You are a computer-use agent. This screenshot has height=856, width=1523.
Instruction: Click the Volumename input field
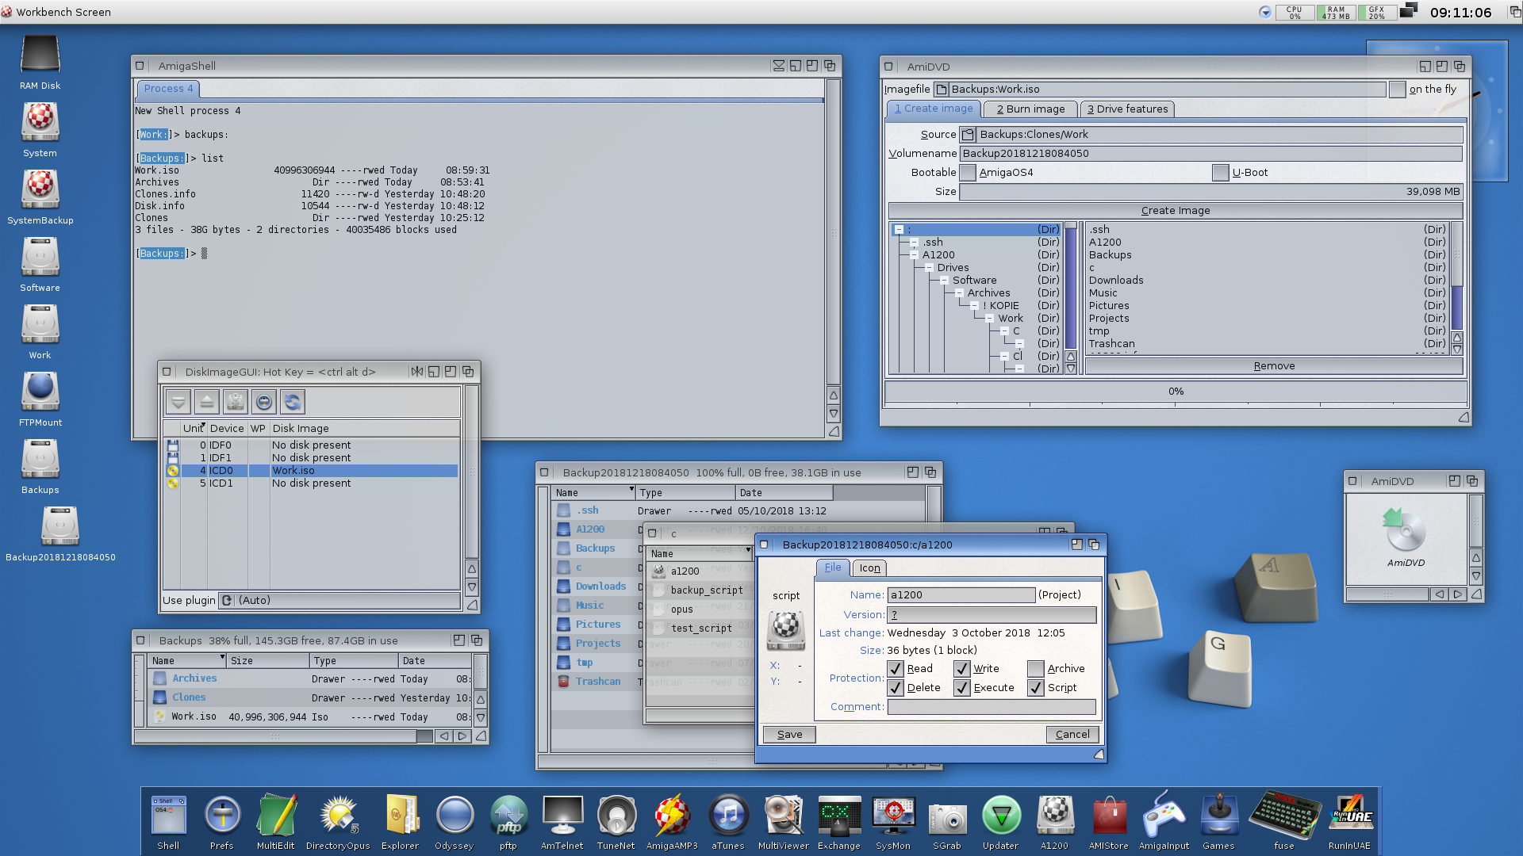pos(1210,154)
